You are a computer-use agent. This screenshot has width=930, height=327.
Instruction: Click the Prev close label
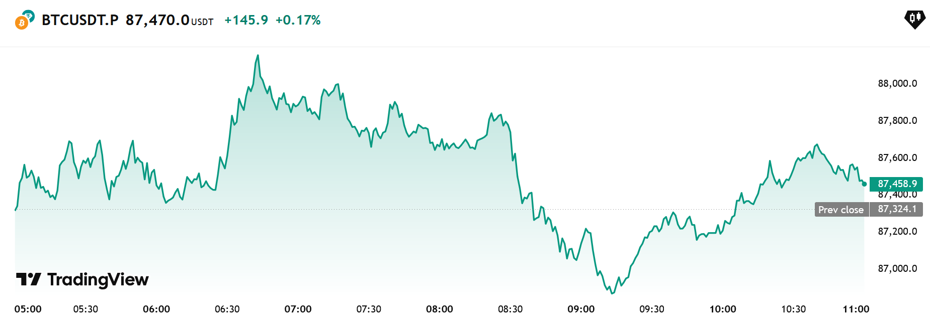tap(840, 210)
